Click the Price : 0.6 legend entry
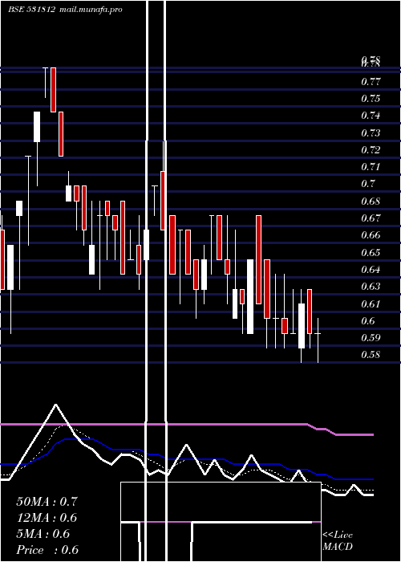The height and width of the screenshot is (562, 401). (47, 550)
